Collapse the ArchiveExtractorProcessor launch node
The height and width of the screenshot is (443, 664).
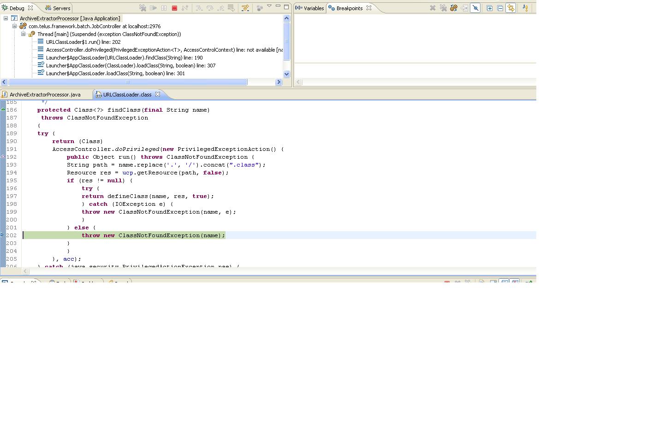pos(6,18)
